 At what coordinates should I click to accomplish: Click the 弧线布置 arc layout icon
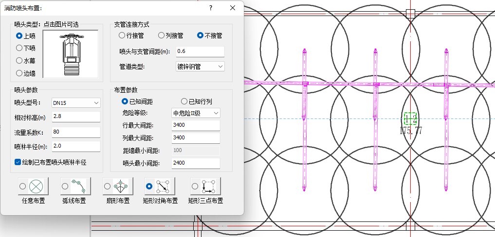pyautogui.click(x=78, y=186)
